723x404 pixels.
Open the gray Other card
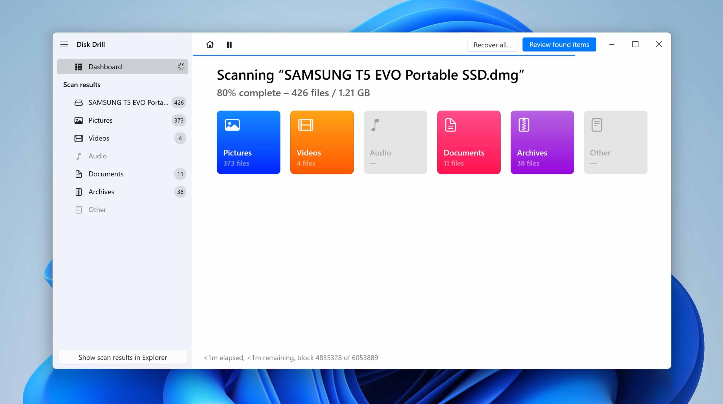click(x=616, y=142)
